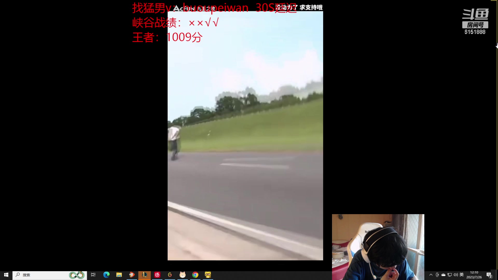Screen dimensions: 498x280
Task: Open OneDrive from the system tray
Action: pos(443,275)
